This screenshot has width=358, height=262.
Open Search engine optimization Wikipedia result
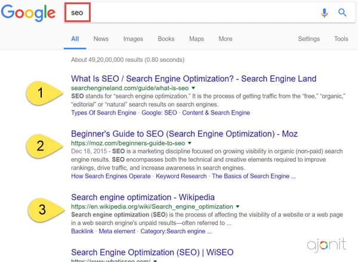click(143, 197)
